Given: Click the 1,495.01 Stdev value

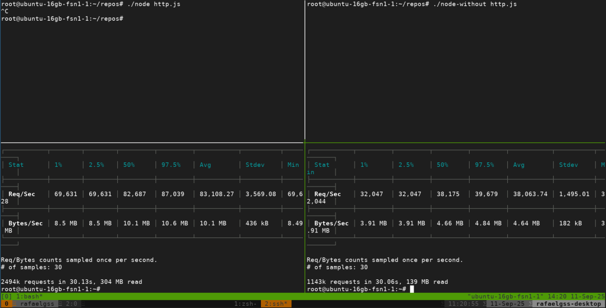Looking at the screenshot, I should click(x=575, y=194).
